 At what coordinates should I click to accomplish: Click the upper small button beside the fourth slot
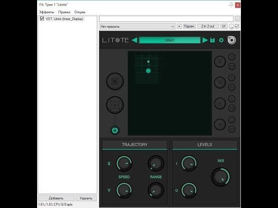[x=232, y=120]
